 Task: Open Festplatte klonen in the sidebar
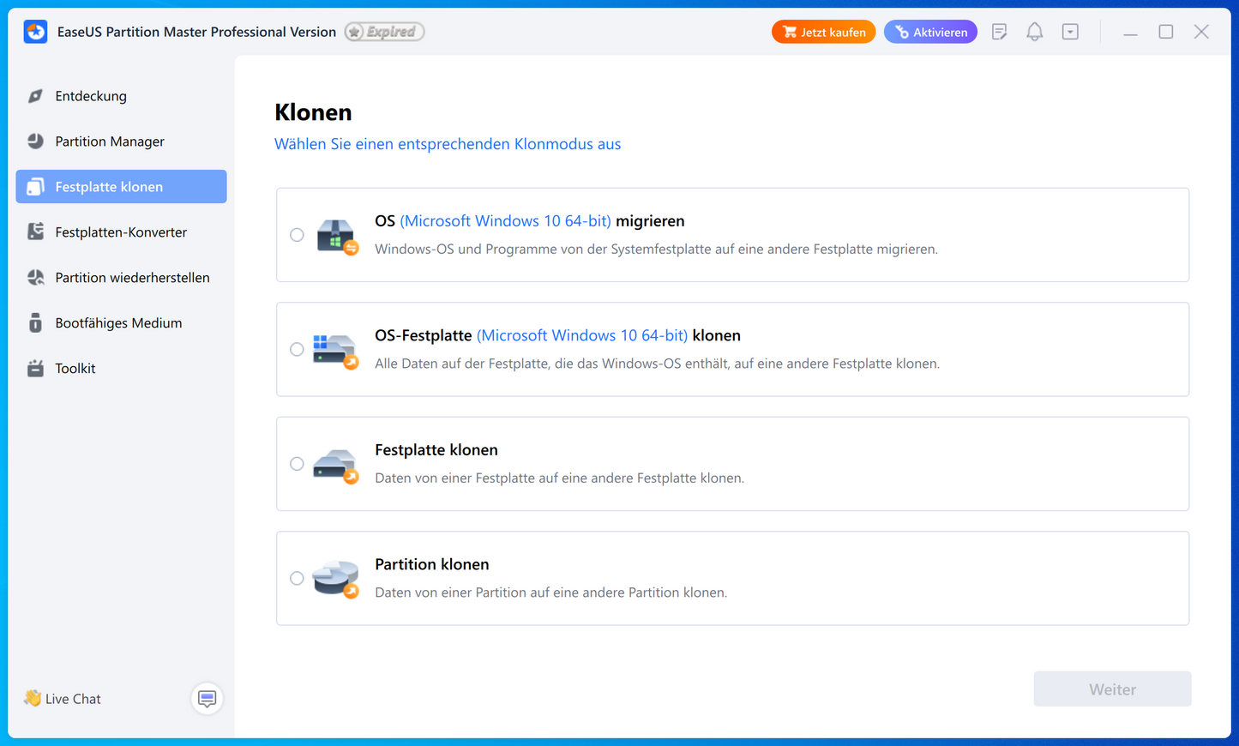(x=121, y=187)
